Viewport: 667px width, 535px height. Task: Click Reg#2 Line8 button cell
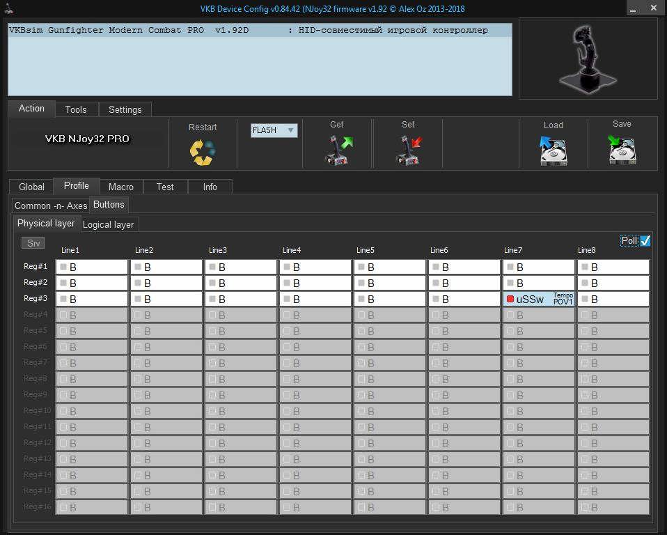pos(613,283)
